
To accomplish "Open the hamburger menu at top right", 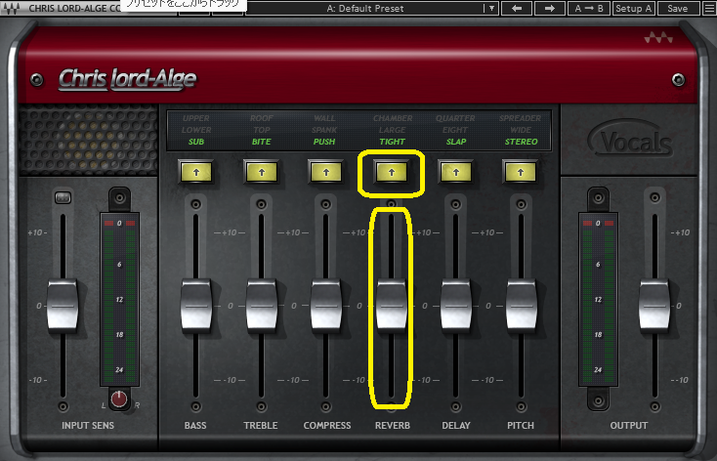I will 708,8.
